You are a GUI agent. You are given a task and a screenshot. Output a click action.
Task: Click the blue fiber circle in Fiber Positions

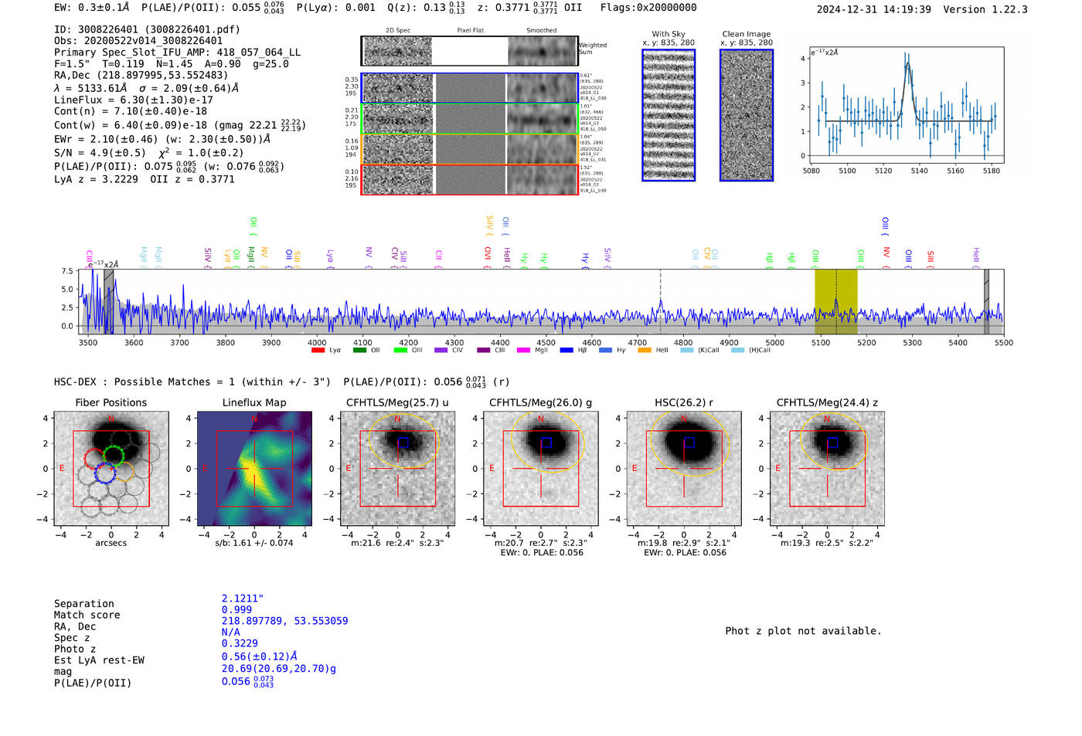click(105, 473)
